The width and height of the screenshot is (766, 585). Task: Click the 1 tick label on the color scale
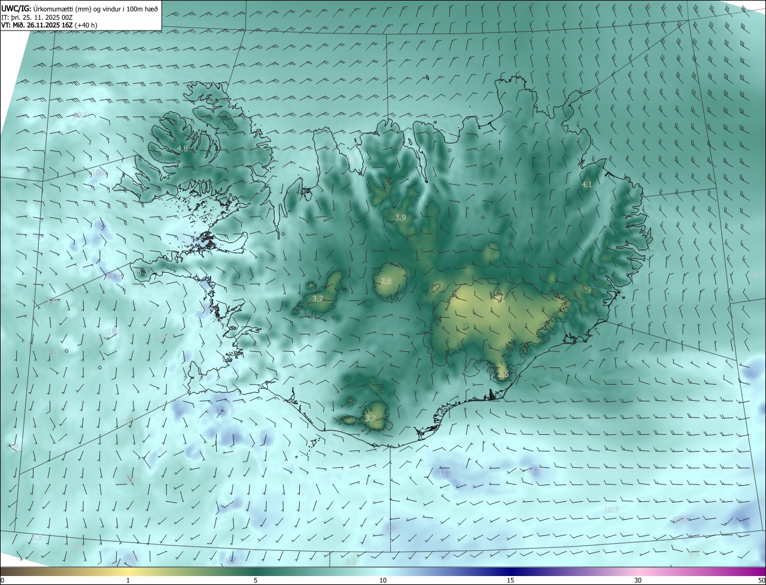coord(128,580)
